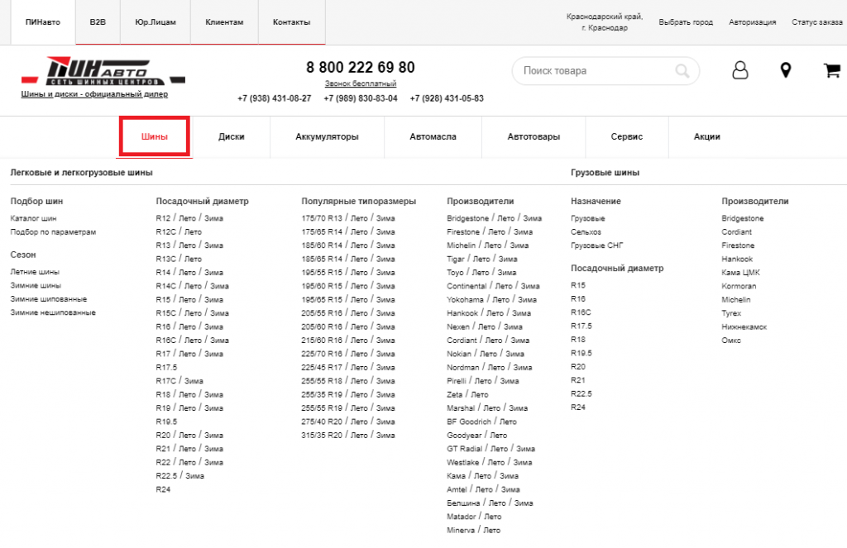847x548 pixels.
Task: Open the store locations map pin icon
Action: (x=786, y=70)
